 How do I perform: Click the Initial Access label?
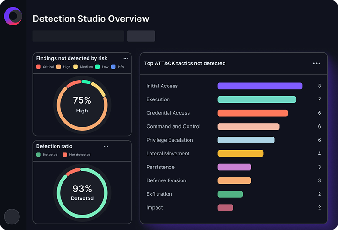tap(162, 86)
